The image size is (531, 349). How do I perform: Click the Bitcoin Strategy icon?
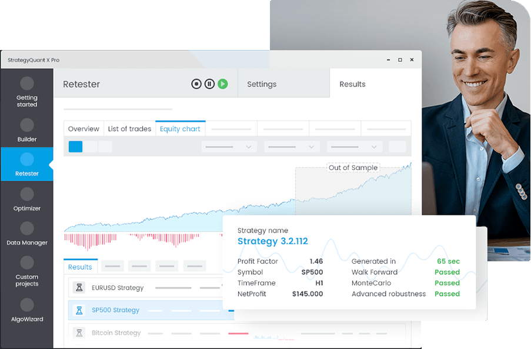pyautogui.click(x=79, y=333)
